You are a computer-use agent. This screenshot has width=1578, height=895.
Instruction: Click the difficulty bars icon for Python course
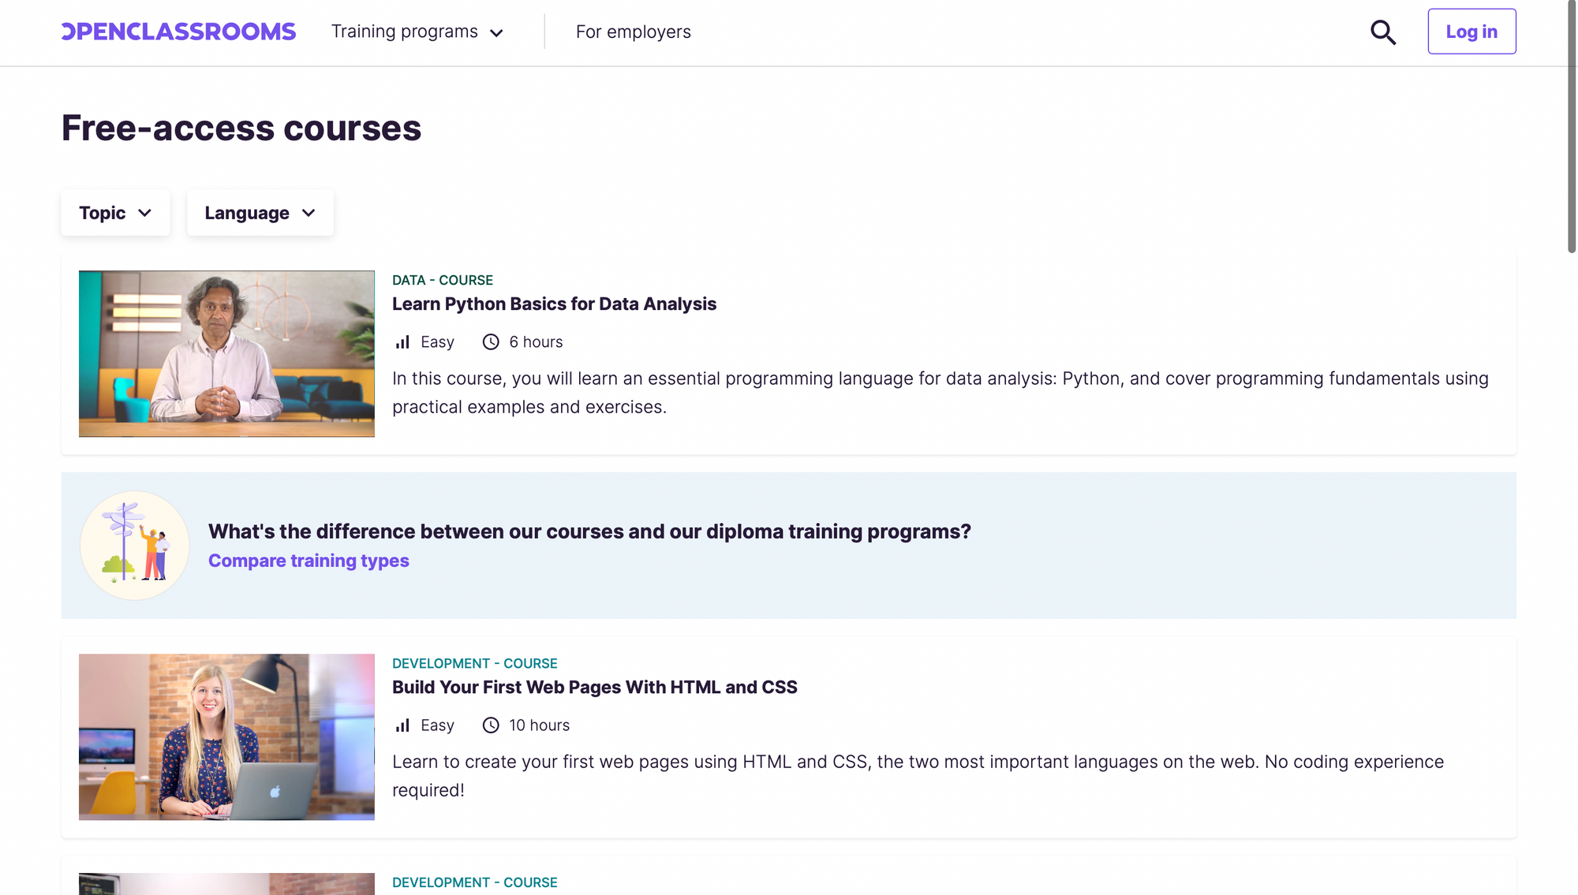tap(402, 341)
